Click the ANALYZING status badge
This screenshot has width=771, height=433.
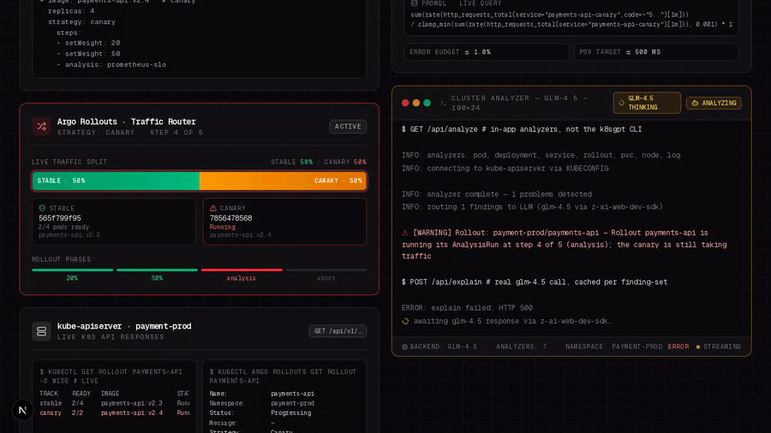coord(714,103)
